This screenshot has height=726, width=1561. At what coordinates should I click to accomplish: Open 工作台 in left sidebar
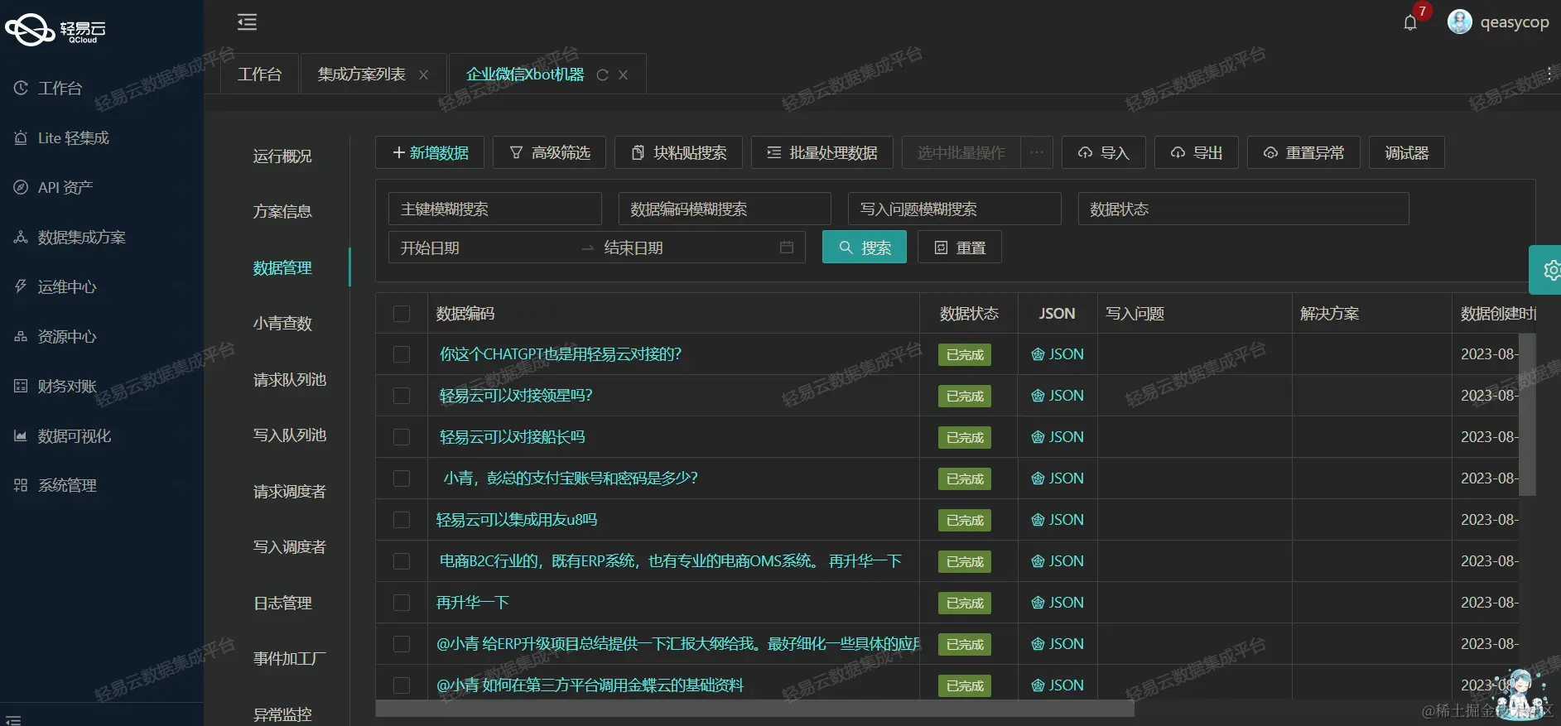(x=102, y=88)
